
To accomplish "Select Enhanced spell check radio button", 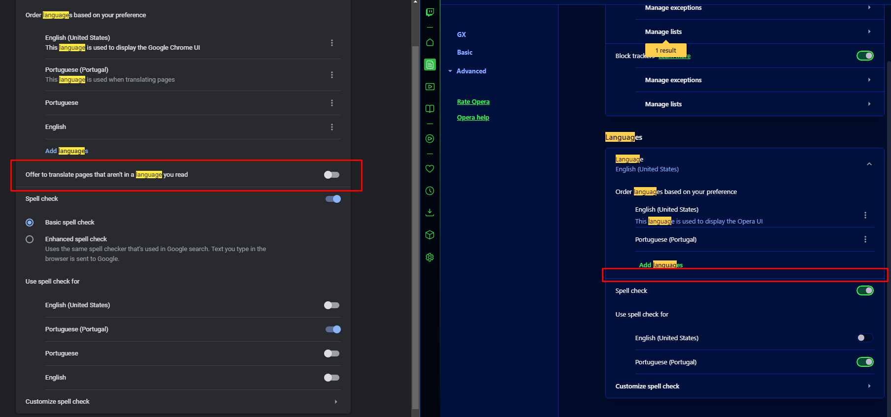I will click(30, 239).
